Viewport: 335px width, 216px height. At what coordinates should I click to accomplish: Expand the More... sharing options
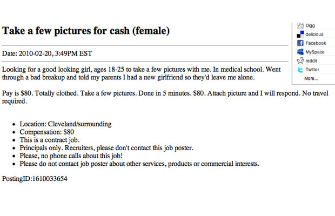[311, 78]
